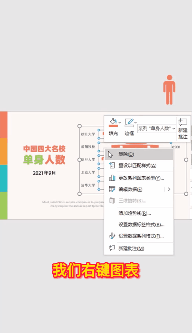Click the 清华大学 axis label

pyautogui.click(x=88, y=185)
